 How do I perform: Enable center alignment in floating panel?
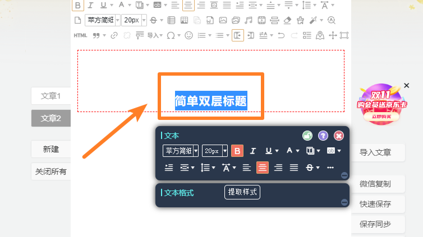point(263,167)
